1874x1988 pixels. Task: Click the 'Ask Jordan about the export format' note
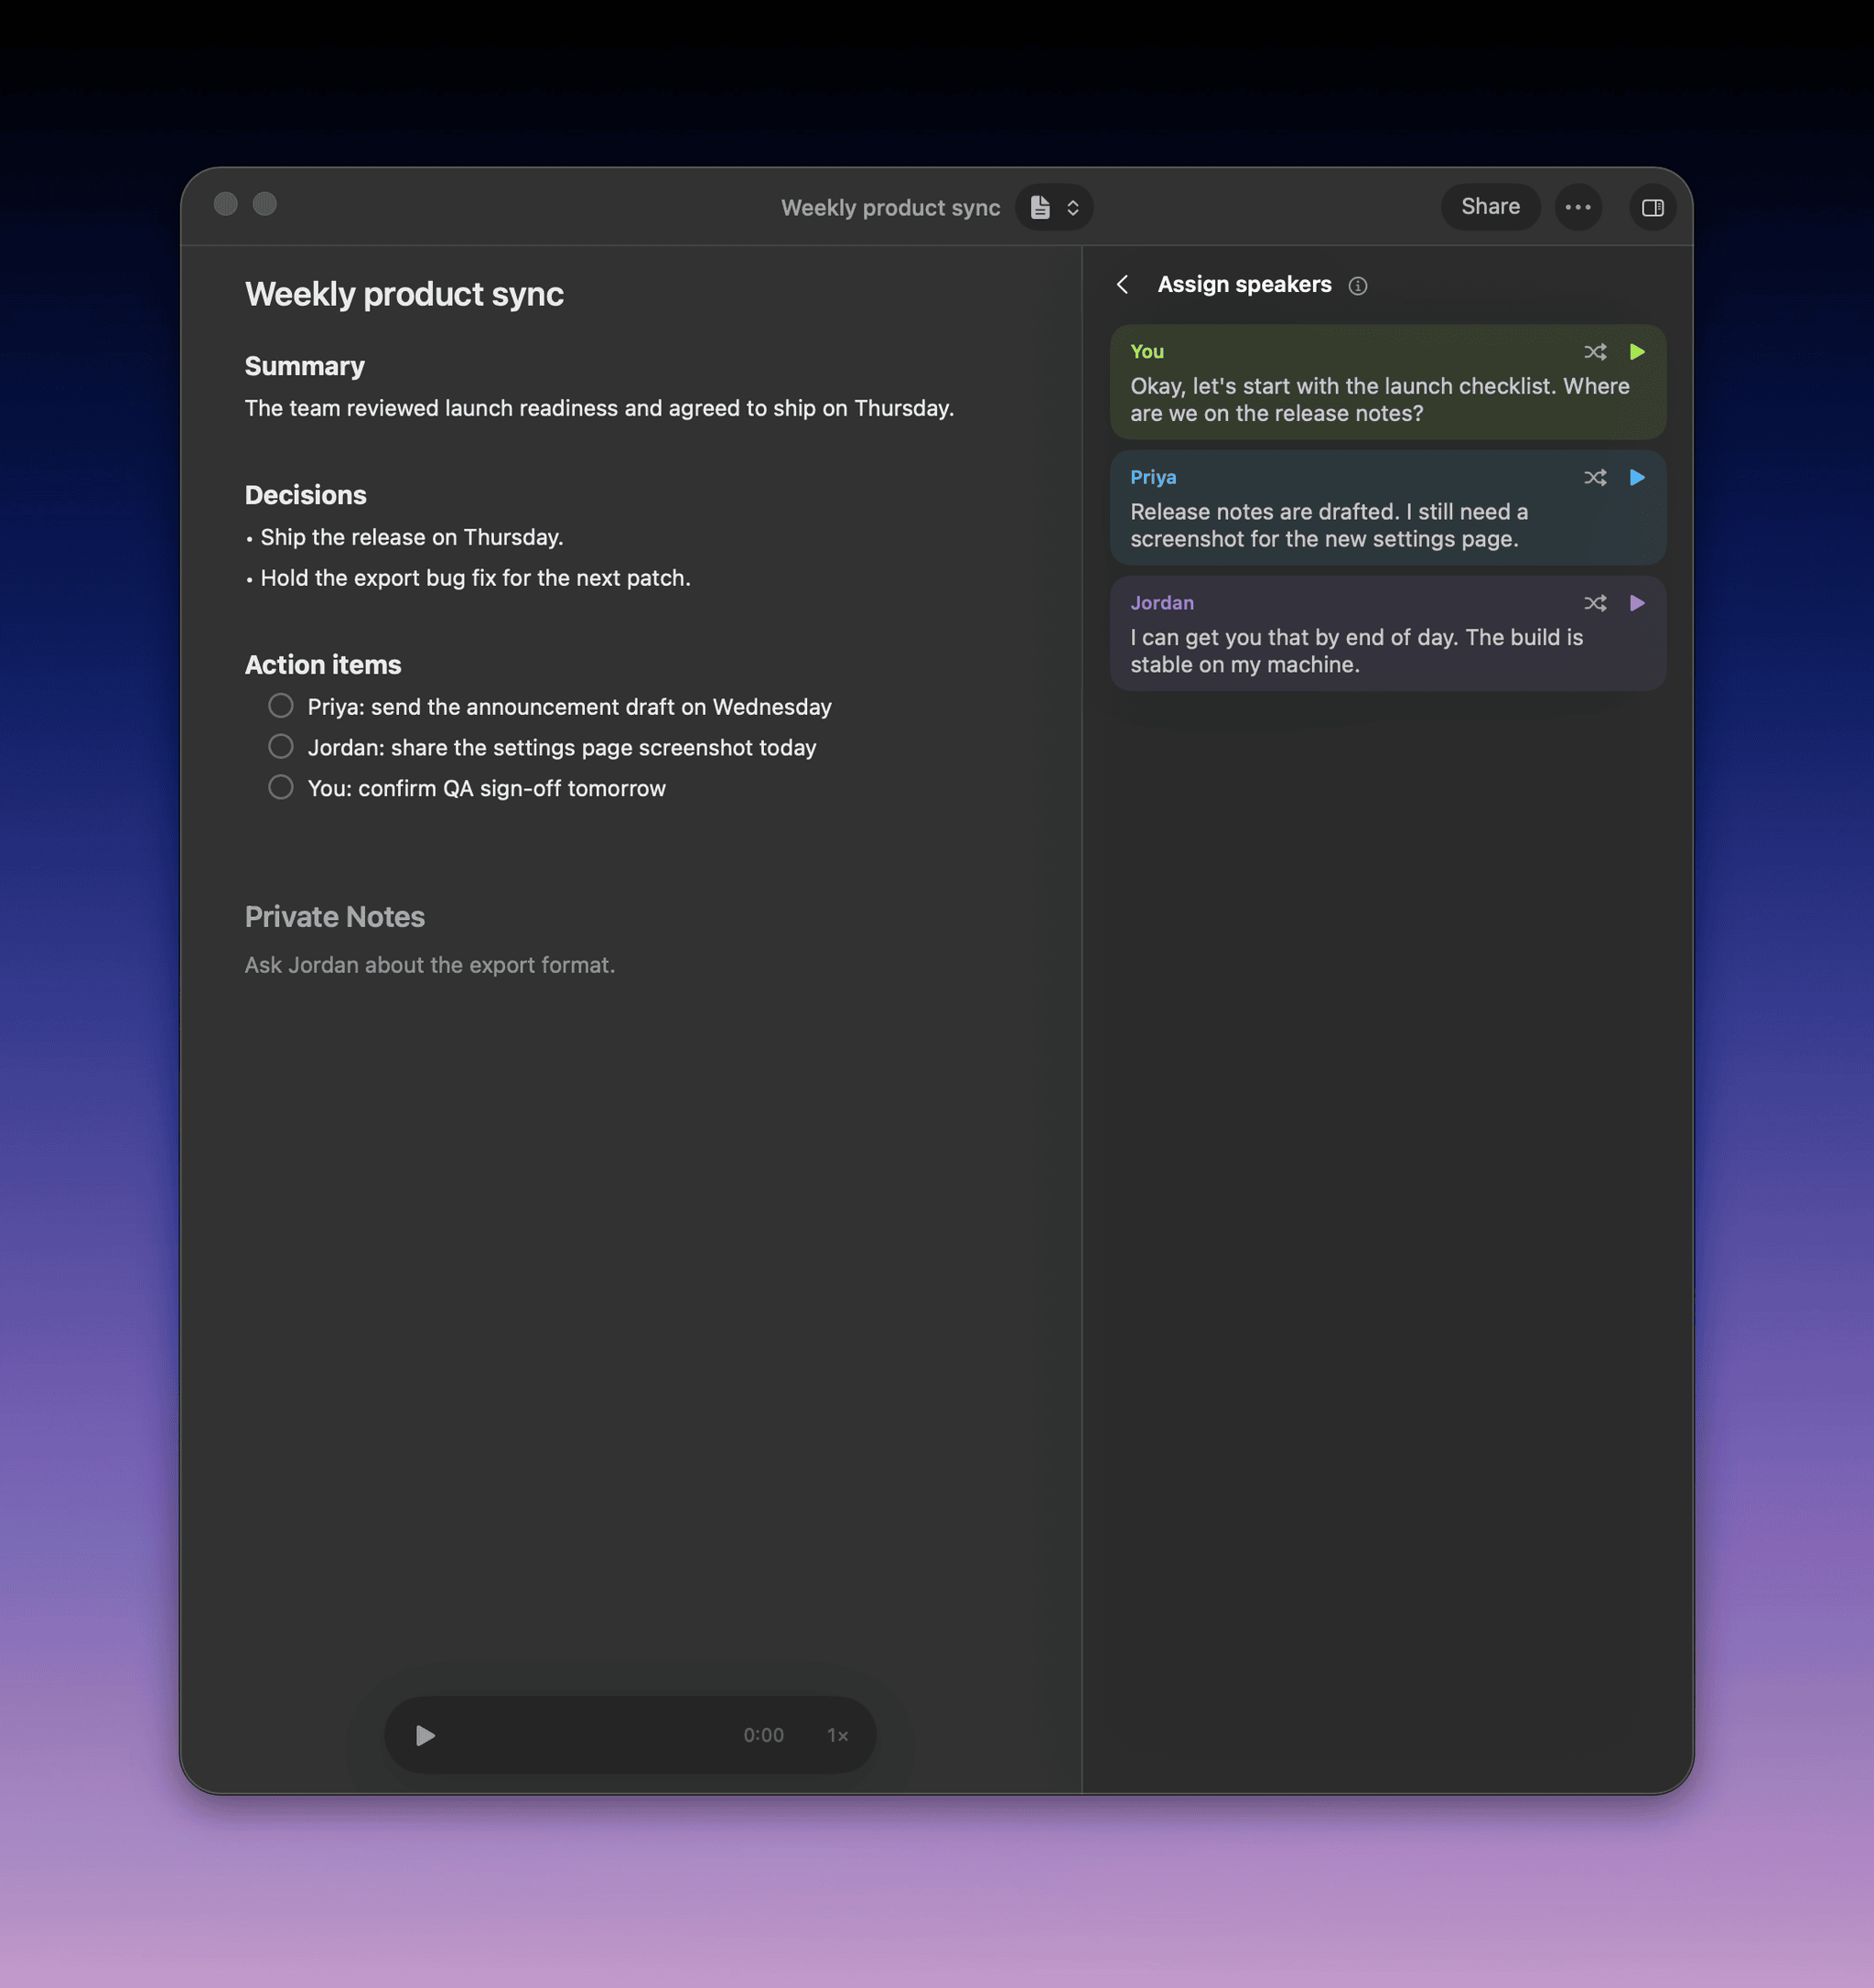(430, 965)
